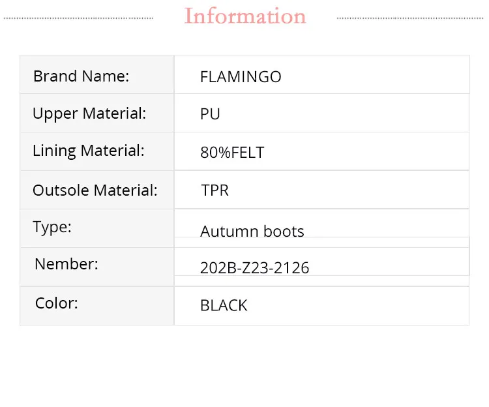Screen dimensions: 489x407
Task: Select the Type label
Action: pyautogui.click(x=52, y=227)
